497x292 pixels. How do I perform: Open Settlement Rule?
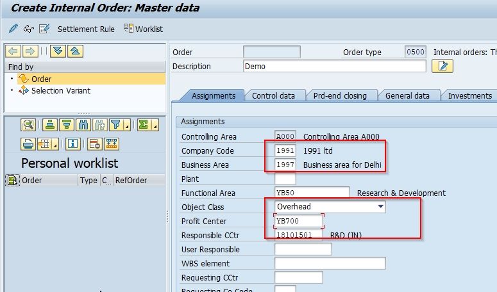click(86, 29)
